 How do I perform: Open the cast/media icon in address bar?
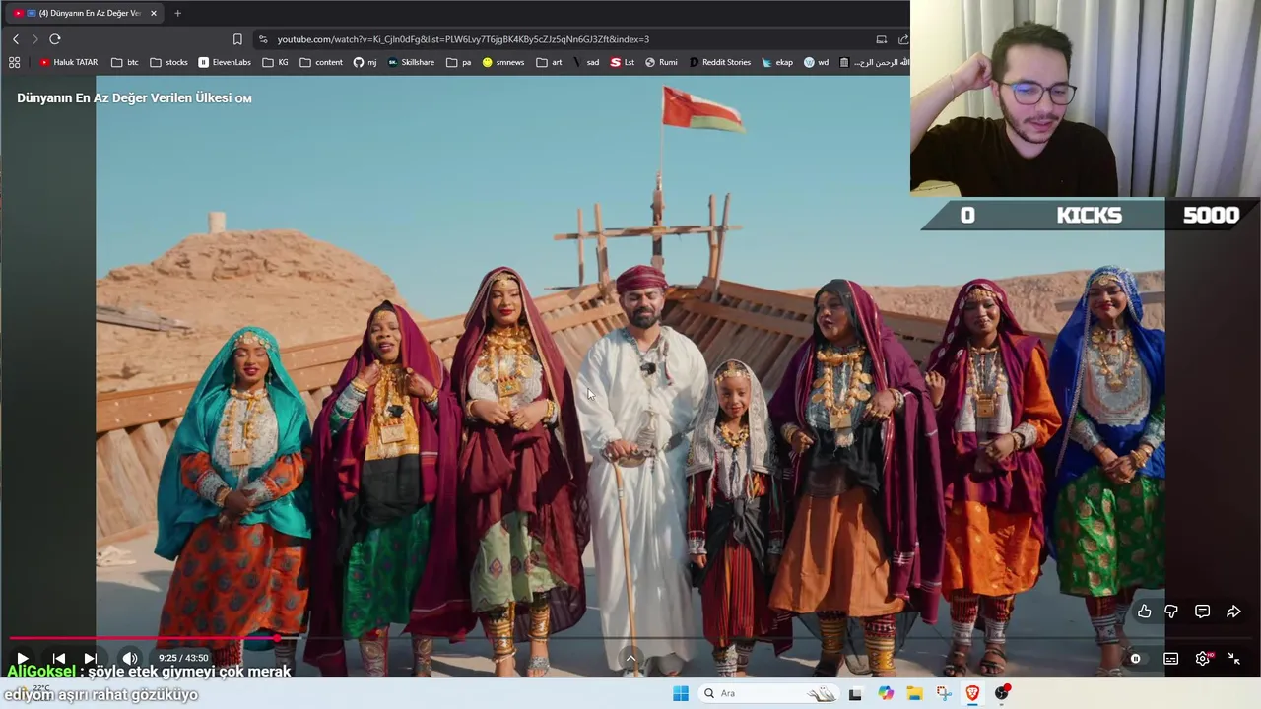click(x=881, y=39)
